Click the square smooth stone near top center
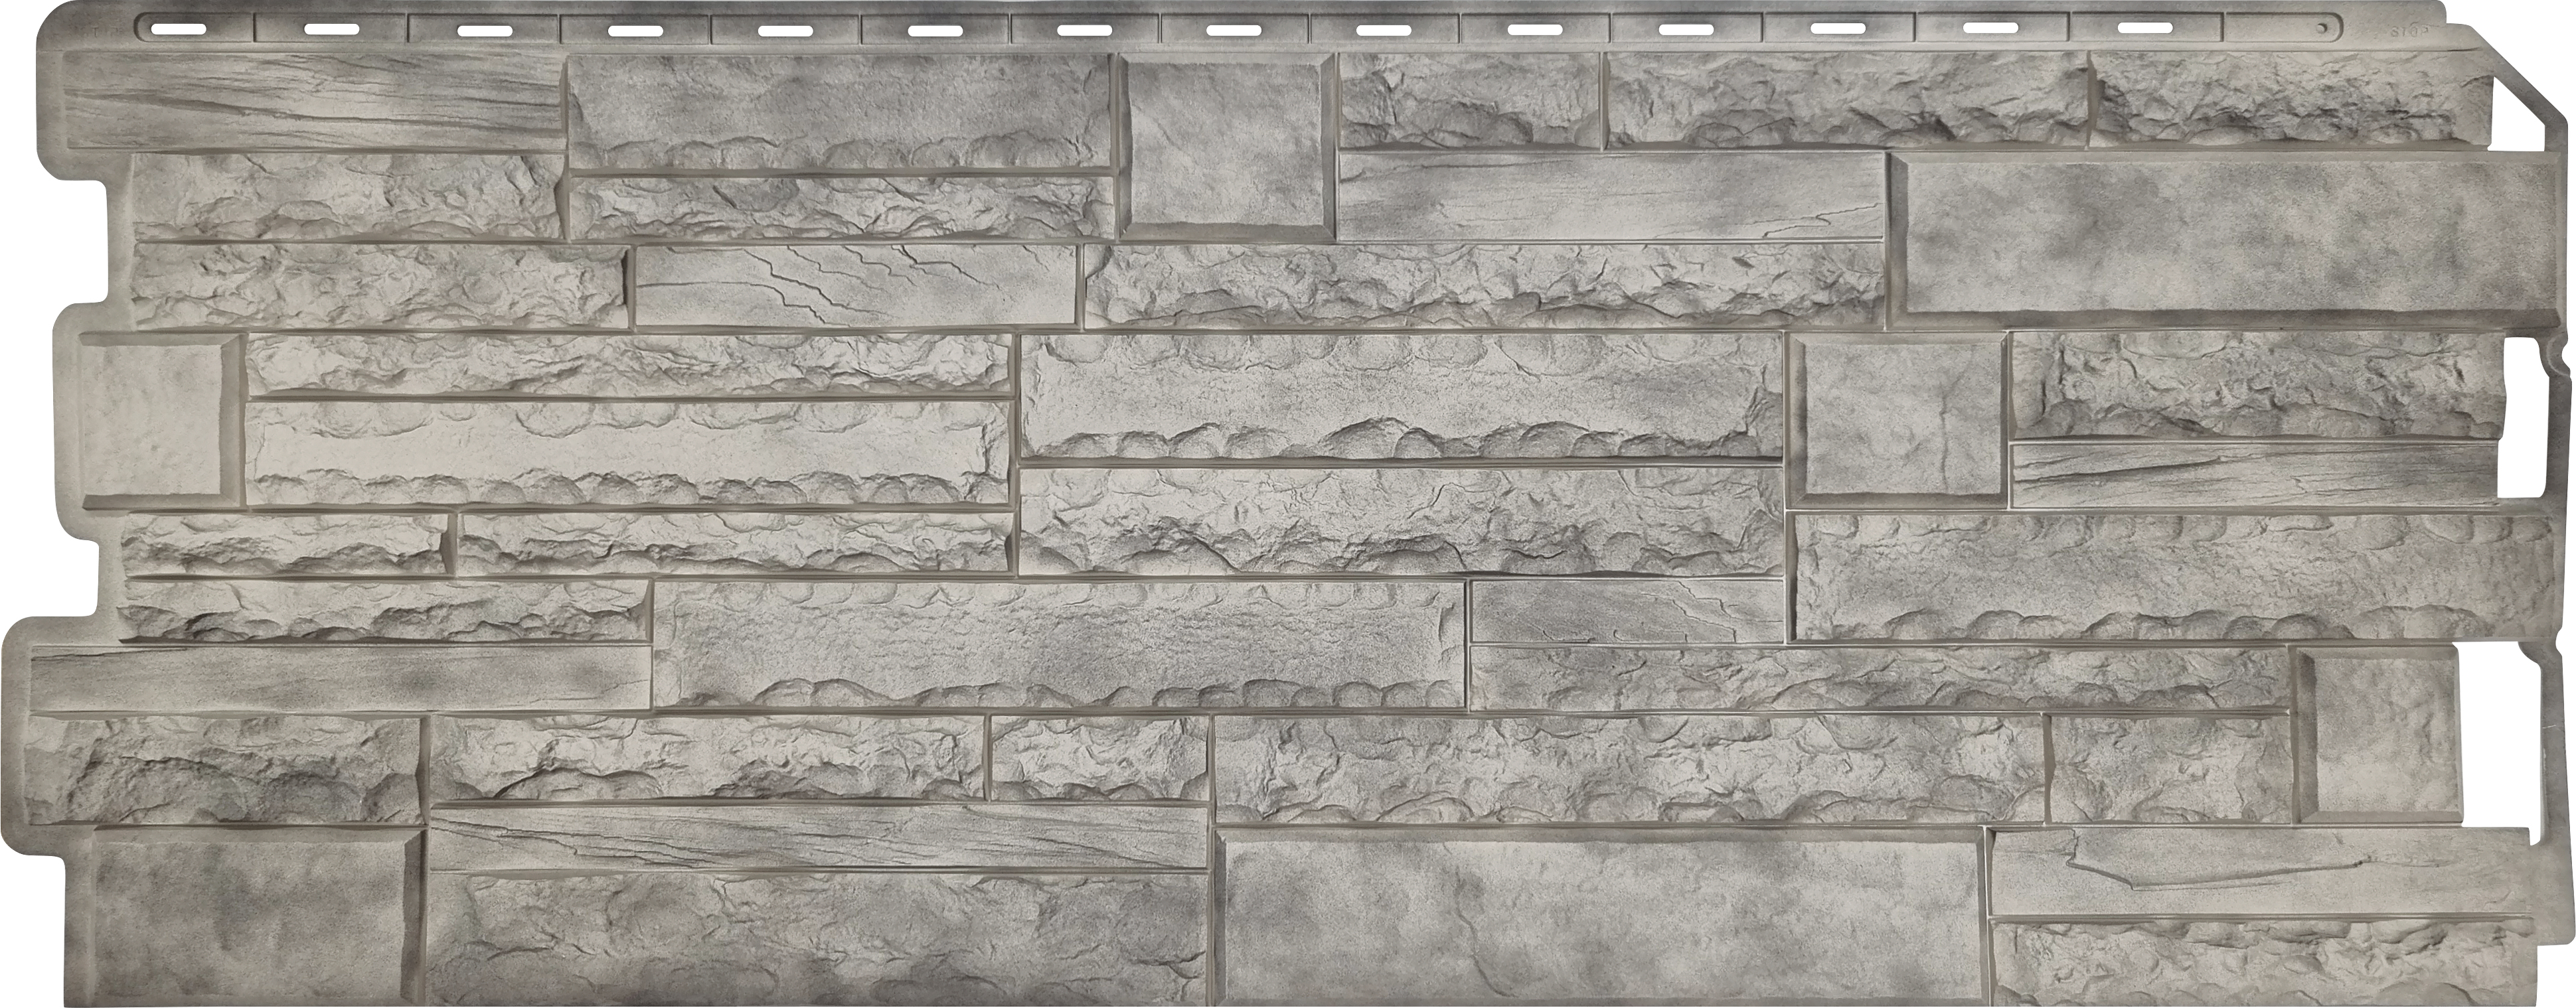This screenshot has height=1008, width=2576. [x=1228, y=147]
